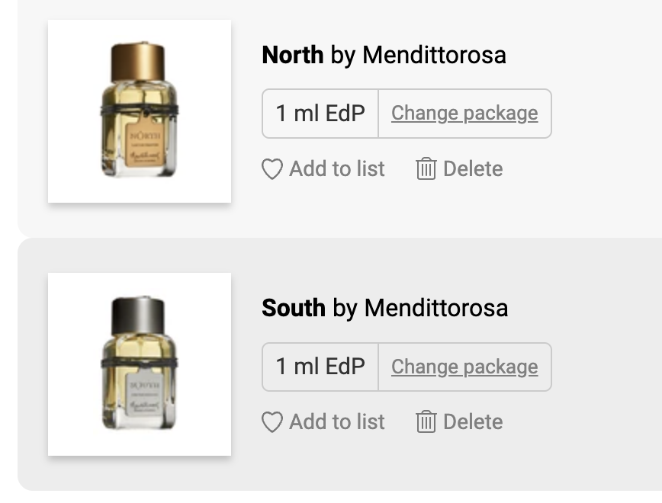Open the North product title
Screen dimensions: 662x503
coord(292,55)
